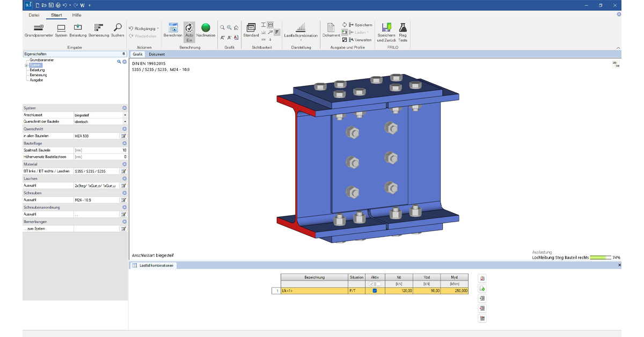Collapse the Material properties section
The height and width of the screenshot is (337, 644).
(125, 164)
